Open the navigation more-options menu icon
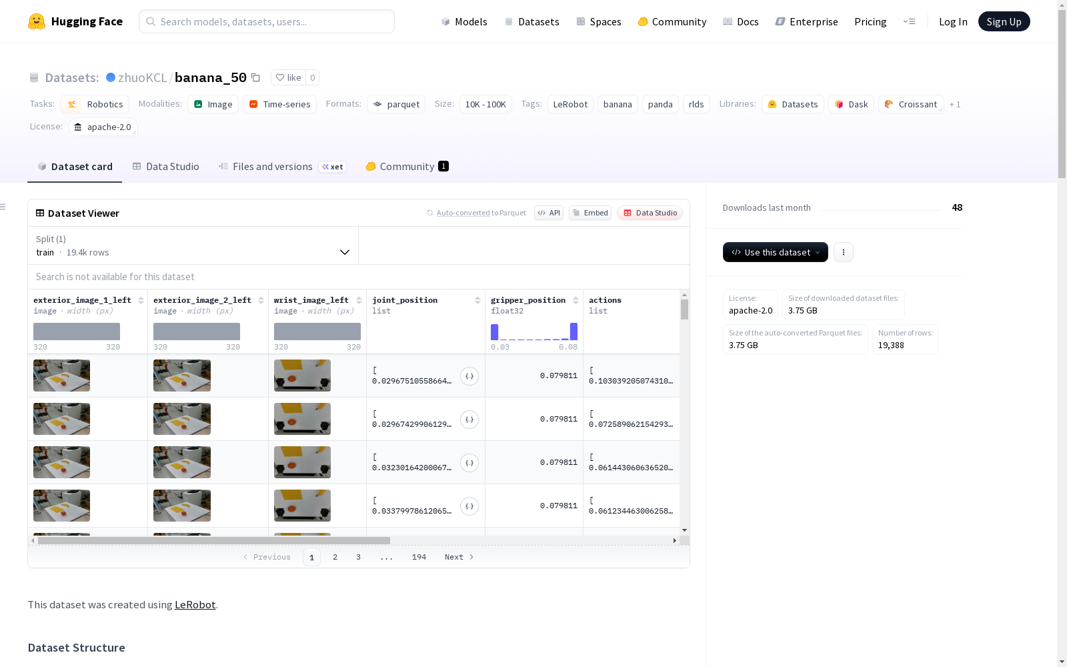Image resolution: width=1067 pixels, height=667 pixels. click(x=909, y=21)
